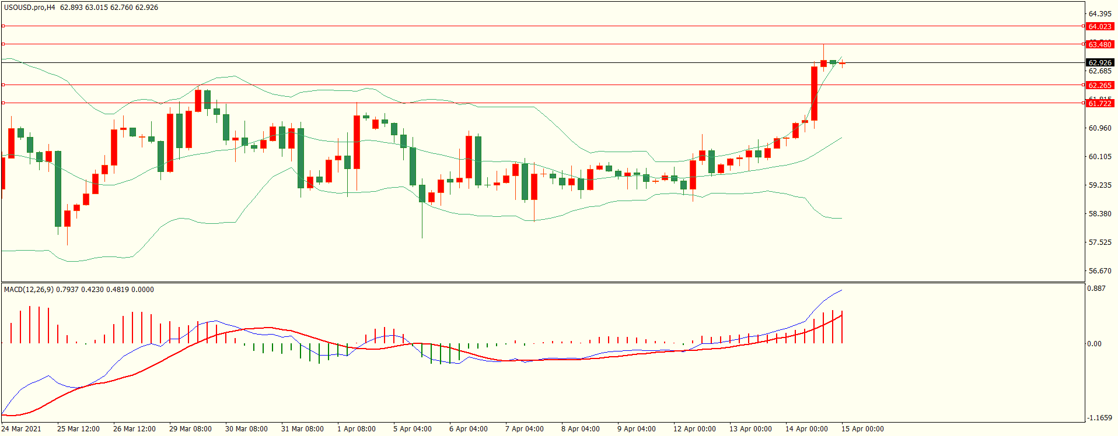The height and width of the screenshot is (436, 1118).
Task: Click the MACD 0.00 zero level label
Action: click(x=1094, y=344)
